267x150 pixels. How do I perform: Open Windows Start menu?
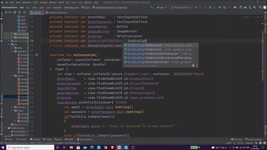(3, 147)
